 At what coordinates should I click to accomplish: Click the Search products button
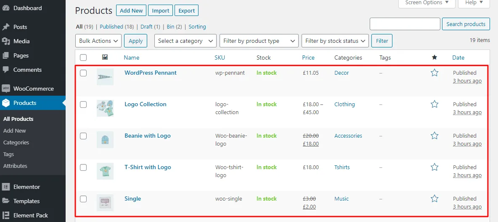coord(466,24)
